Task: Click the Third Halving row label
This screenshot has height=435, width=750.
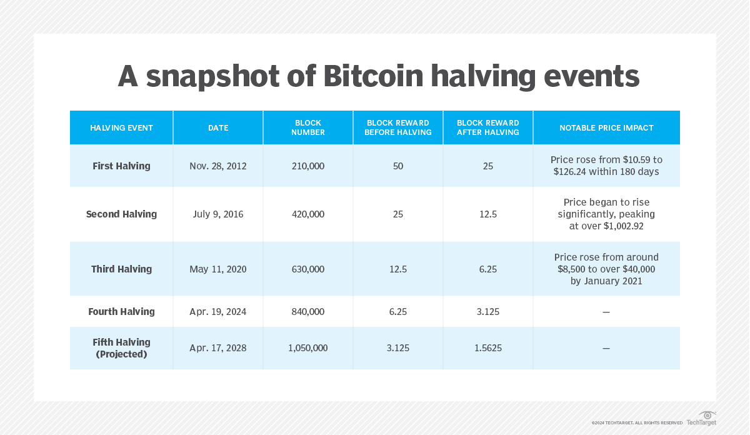Action: (121, 269)
